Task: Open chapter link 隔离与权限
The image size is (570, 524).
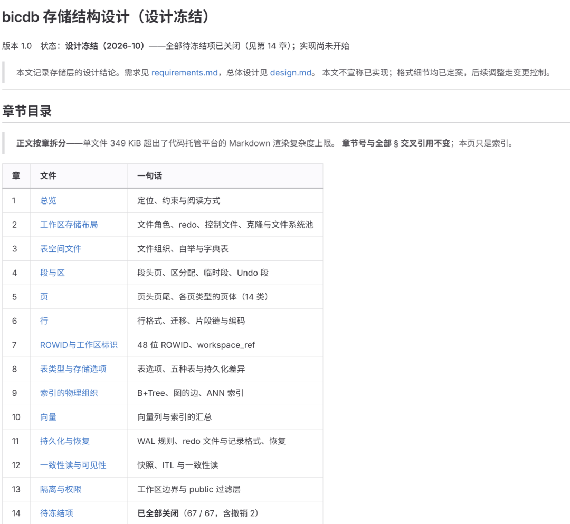Action: [x=61, y=489]
